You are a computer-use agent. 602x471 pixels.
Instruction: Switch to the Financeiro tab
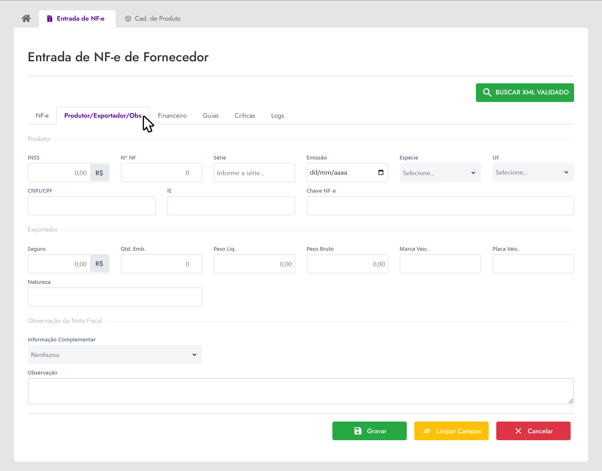click(172, 116)
